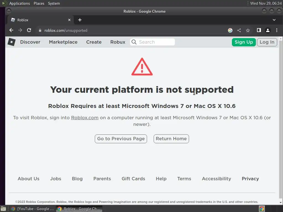Click the Discover nav item
The width and height of the screenshot is (283, 212).
(x=30, y=42)
